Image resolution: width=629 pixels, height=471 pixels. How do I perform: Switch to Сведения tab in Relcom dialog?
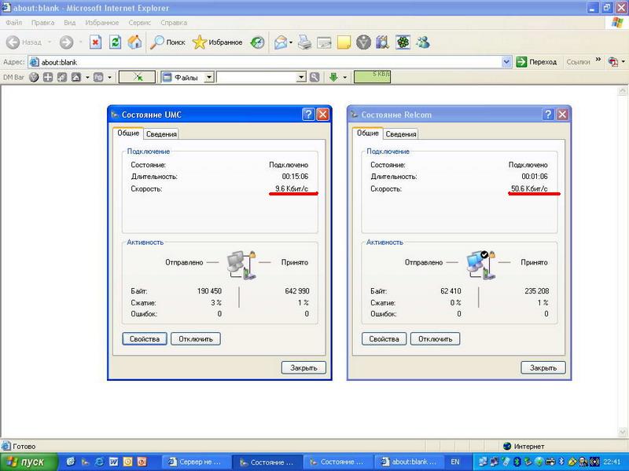401,134
